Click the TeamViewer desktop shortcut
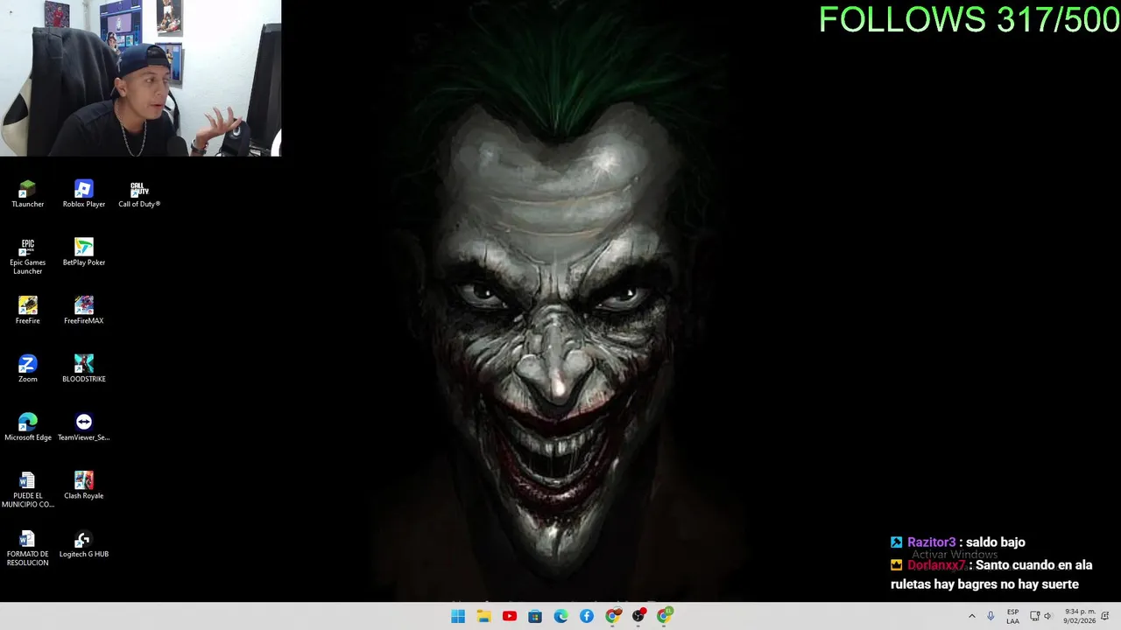The image size is (1121, 630). [x=83, y=428]
